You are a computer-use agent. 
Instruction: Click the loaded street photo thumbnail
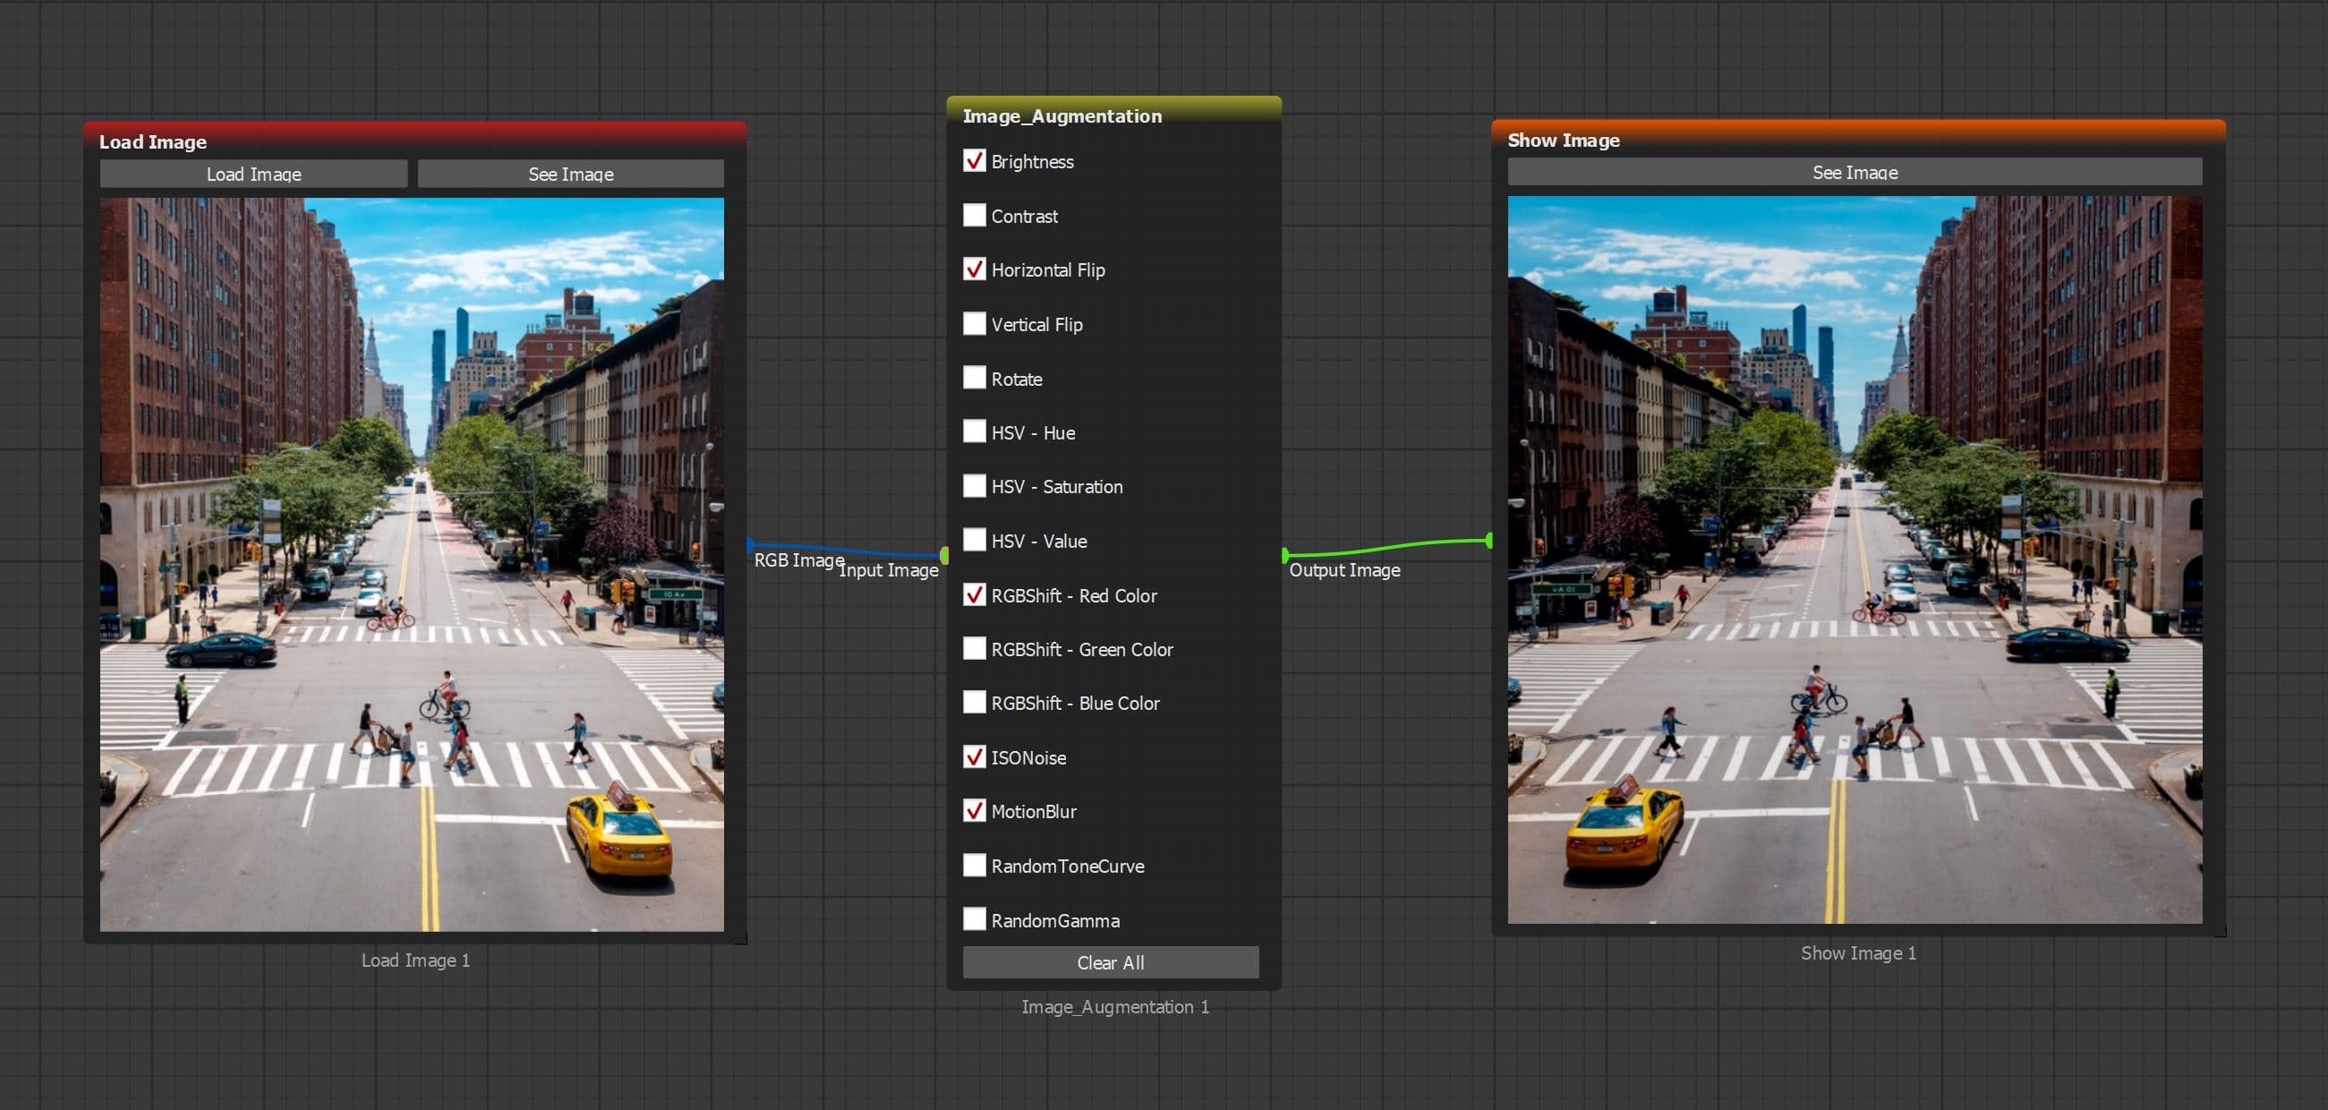tap(411, 564)
